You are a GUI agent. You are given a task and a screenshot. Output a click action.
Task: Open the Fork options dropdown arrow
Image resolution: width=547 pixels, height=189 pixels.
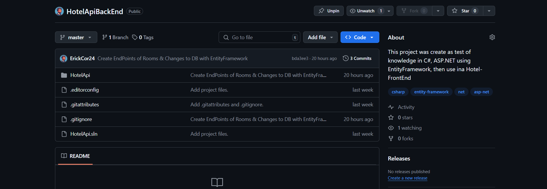(438, 11)
